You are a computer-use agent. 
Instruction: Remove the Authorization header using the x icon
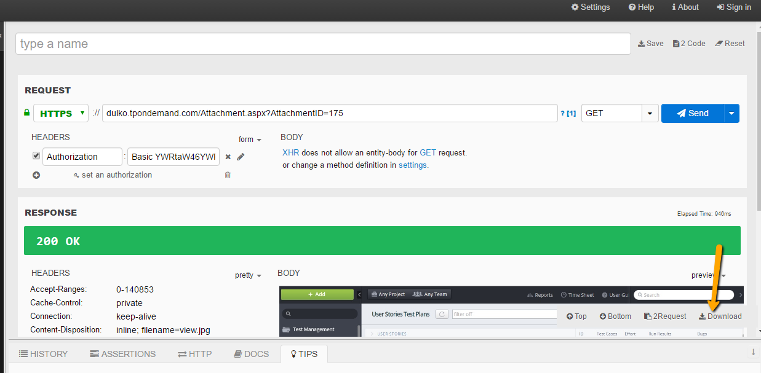coord(228,157)
